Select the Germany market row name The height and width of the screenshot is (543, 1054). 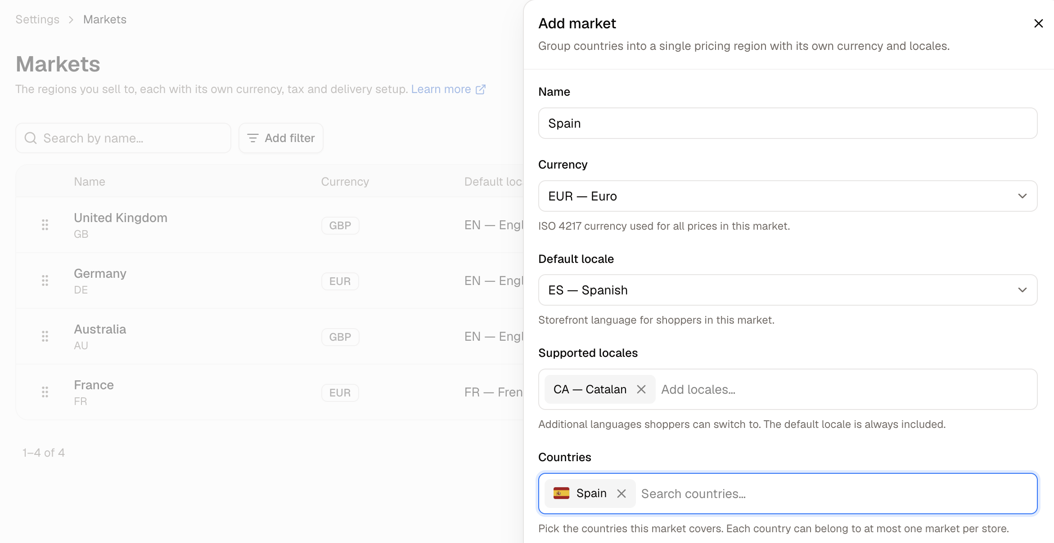pos(100,273)
